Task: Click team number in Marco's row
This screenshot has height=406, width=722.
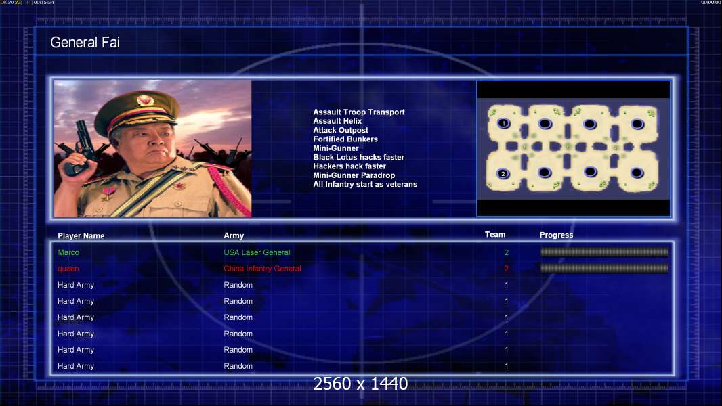Action: [x=507, y=252]
